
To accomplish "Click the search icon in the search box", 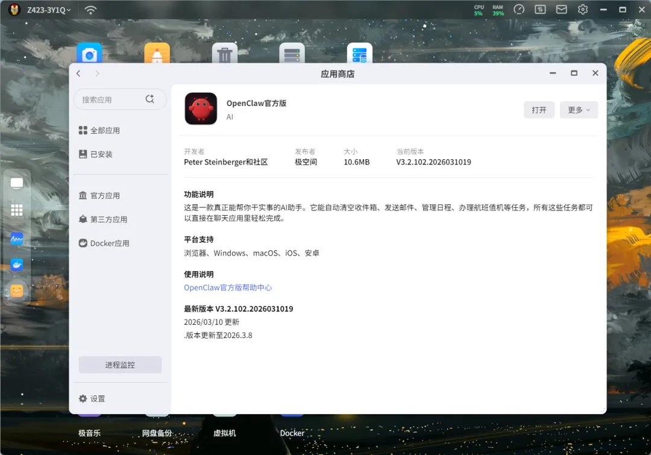I will click(150, 99).
